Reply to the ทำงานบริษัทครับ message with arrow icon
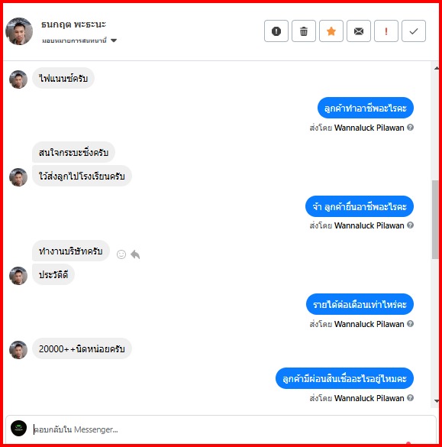 (x=135, y=254)
